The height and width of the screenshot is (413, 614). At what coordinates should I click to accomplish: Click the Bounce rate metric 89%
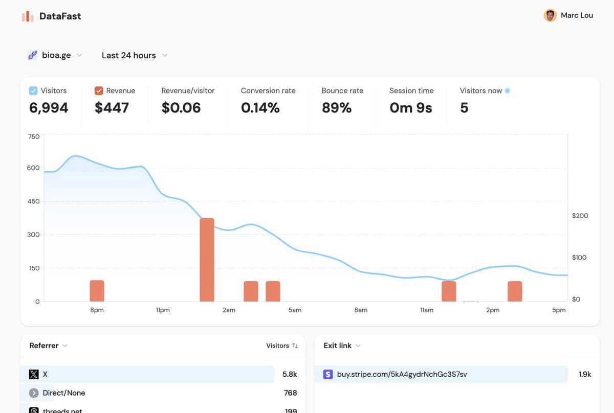[337, 108]
